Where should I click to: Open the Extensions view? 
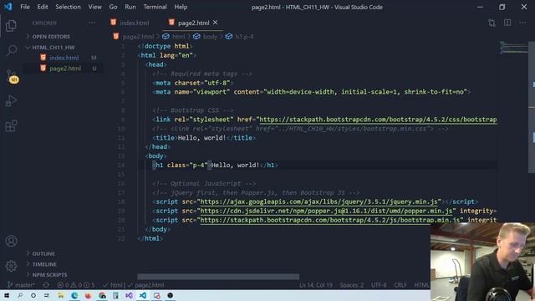(11, 126)
